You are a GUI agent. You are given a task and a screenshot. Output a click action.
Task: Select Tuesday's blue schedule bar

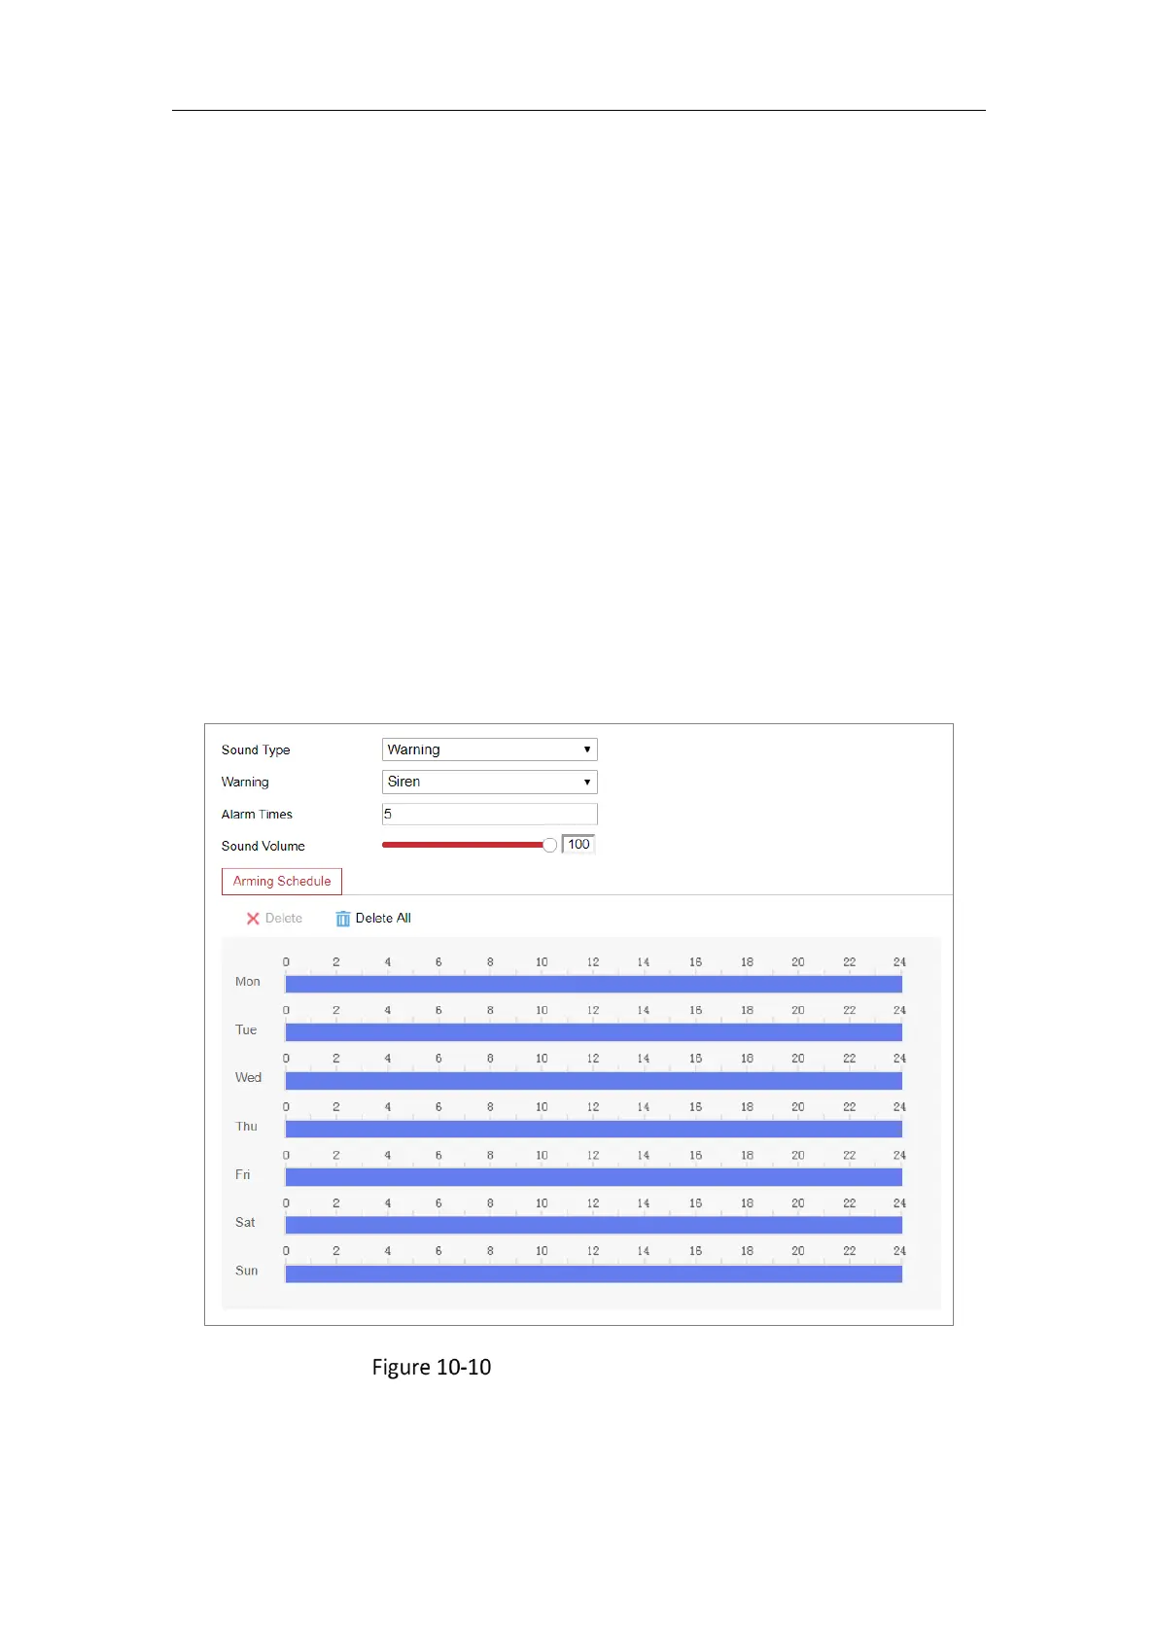tap(593, 1032)
